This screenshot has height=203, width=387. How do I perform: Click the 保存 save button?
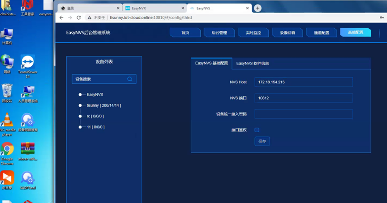[x=262, y=141]
